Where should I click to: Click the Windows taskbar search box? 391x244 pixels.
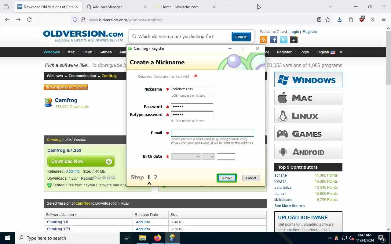[67, 238]
